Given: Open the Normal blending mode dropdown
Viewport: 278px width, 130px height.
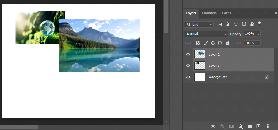Looking at the screenshot, I should (x=206, y=34).
